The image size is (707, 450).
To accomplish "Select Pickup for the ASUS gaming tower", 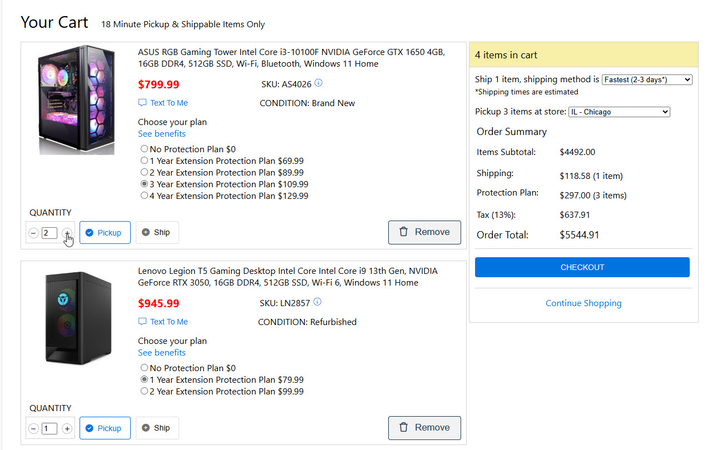I will (105, 233).
